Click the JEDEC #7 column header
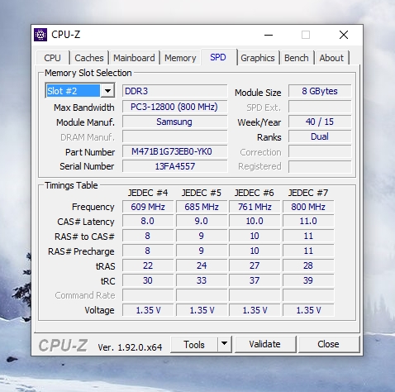The width and height of the screenshot is (395, 392). pyautogui.click(x=308, y=193)
